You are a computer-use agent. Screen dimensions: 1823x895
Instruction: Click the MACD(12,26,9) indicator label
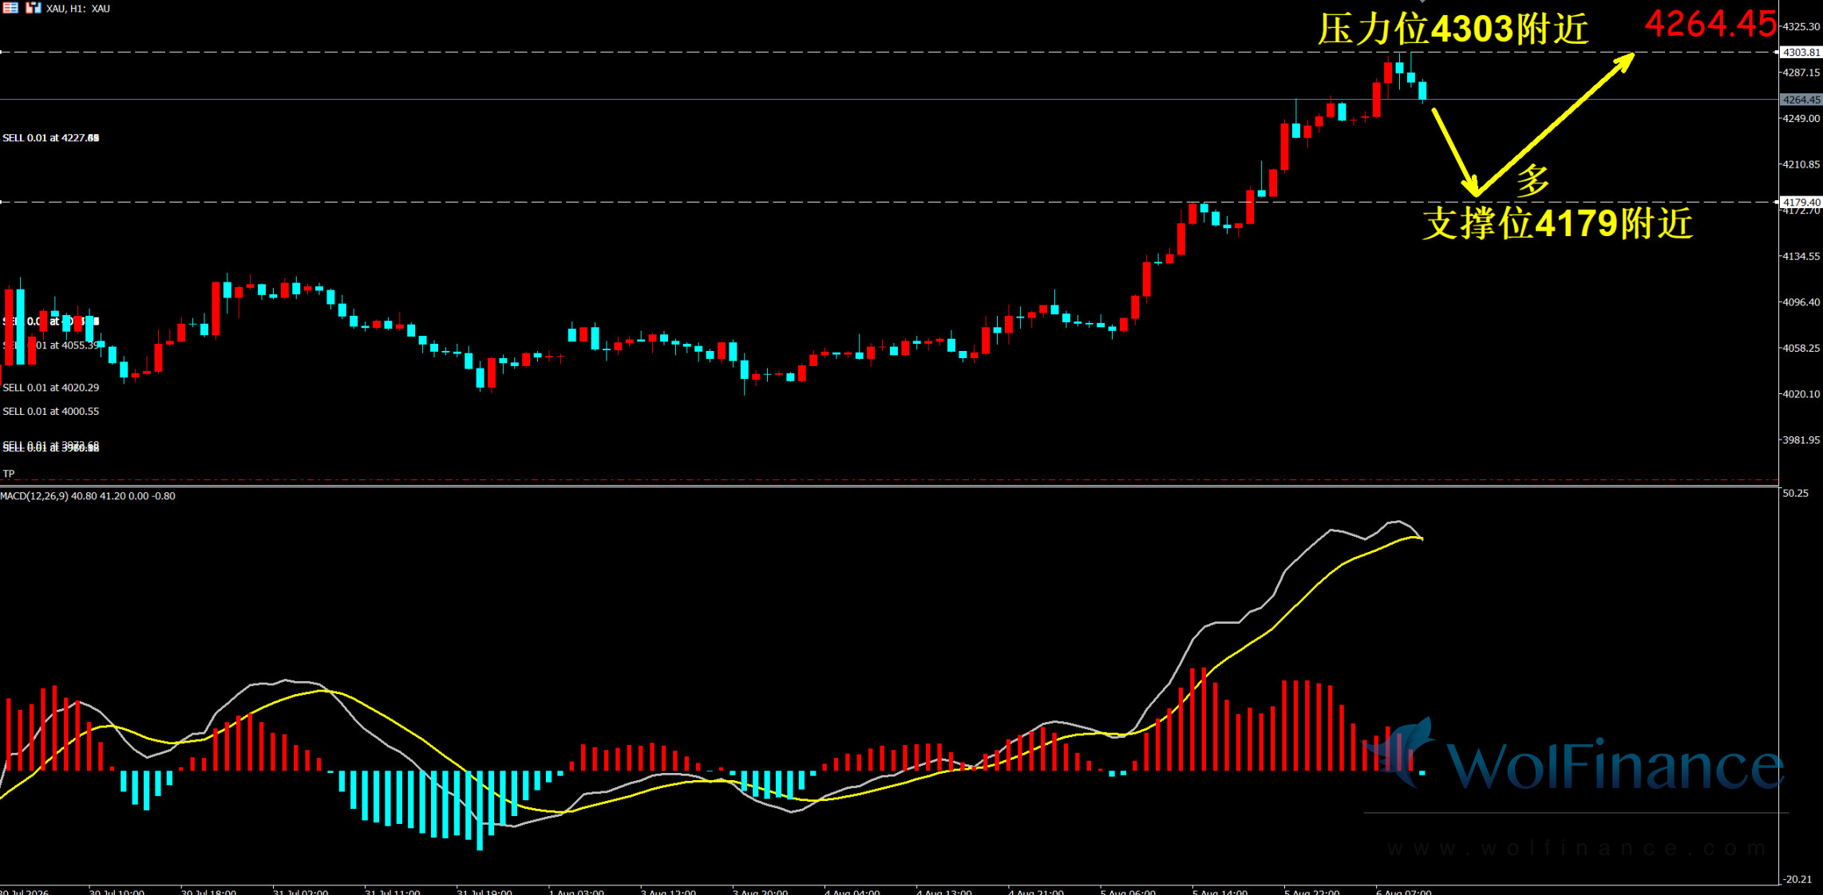(88, 496)
